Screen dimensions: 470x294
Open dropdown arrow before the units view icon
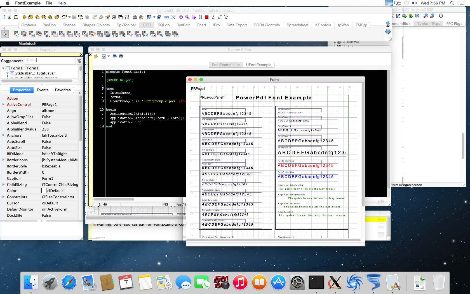[x=154, y=17]
